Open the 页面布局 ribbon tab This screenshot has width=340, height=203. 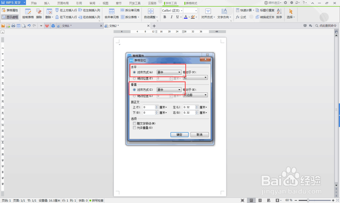click(63, 3)
